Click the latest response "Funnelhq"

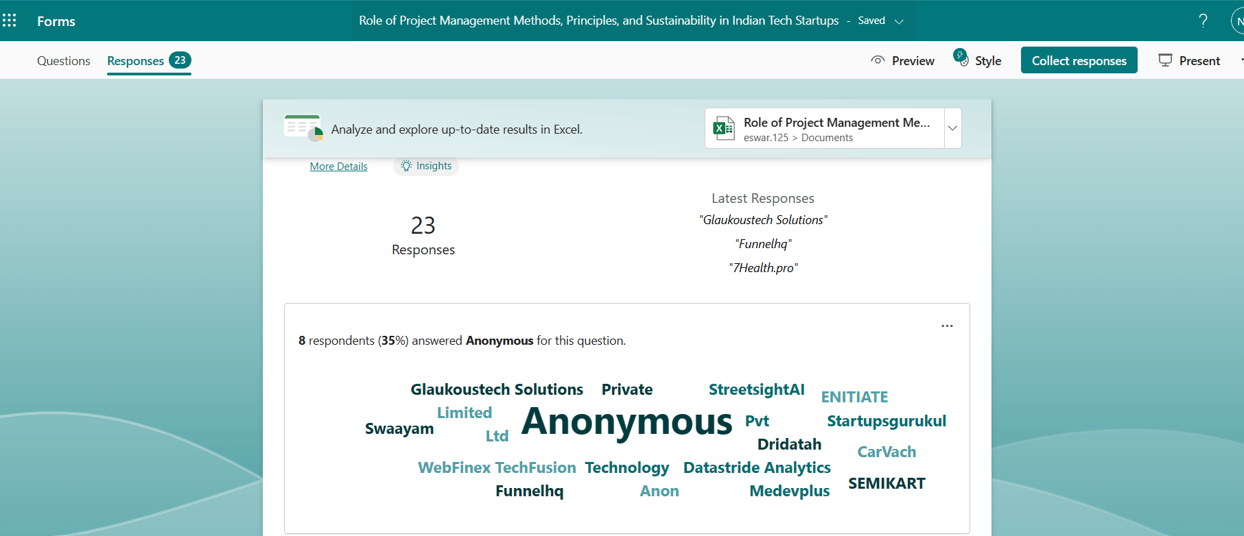click(x=763, y=244)
